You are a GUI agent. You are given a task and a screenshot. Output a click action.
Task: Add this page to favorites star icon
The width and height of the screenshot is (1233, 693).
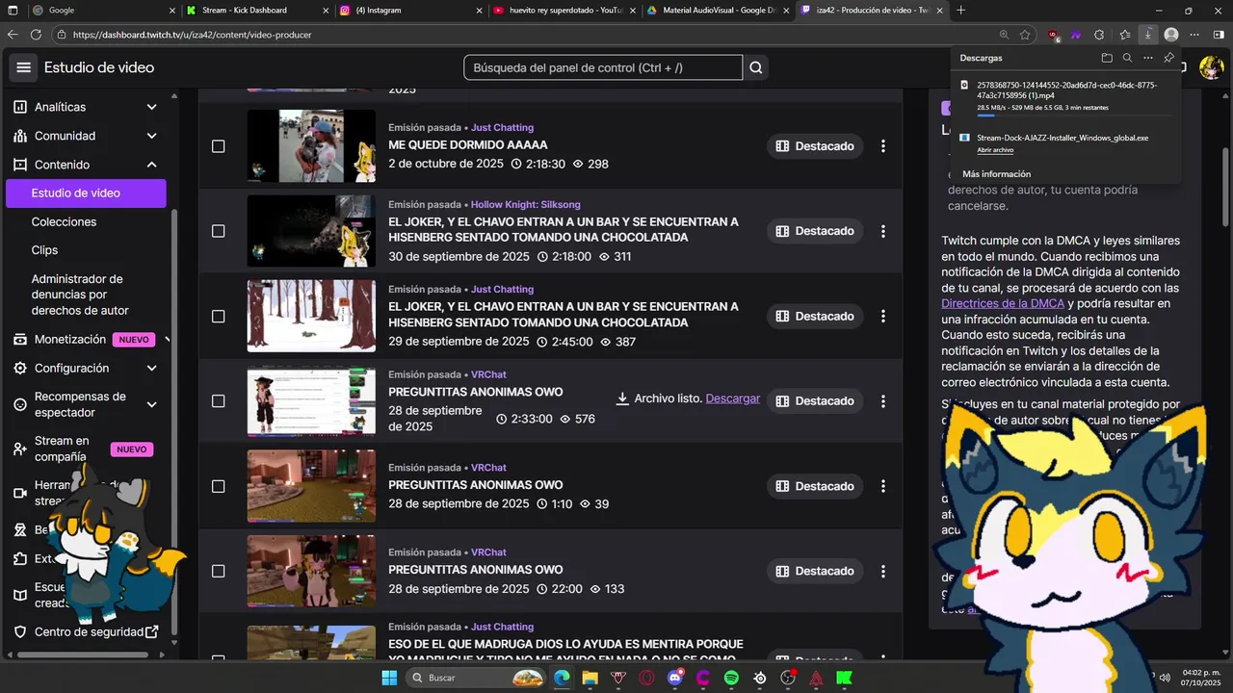point(1025,35)
